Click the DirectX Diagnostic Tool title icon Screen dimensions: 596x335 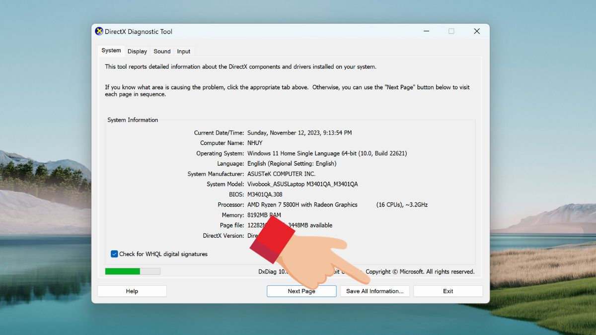click(x=99, y=31)
